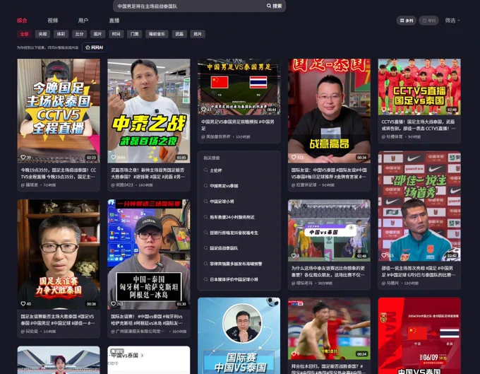Open the 问问AI assistant button
Image resolution: width=480 pixels, height=374 pixels.
pos(95,47)
